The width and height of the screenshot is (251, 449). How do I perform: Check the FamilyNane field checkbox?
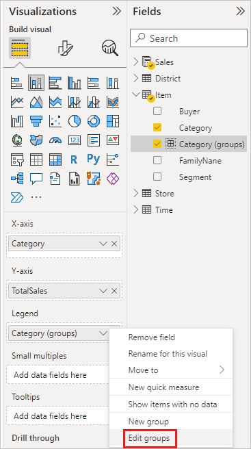click(x=157, y=160)
